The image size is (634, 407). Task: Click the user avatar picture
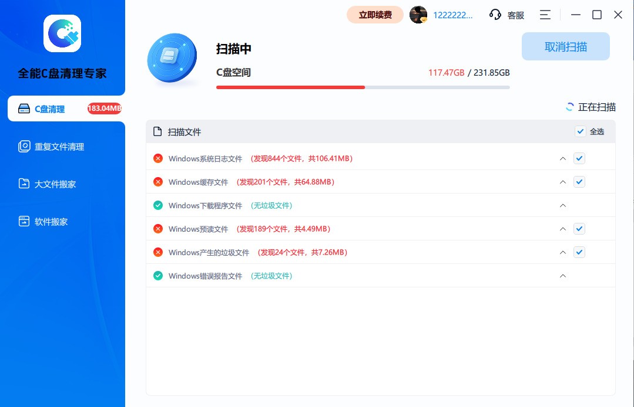coord(418,15)
